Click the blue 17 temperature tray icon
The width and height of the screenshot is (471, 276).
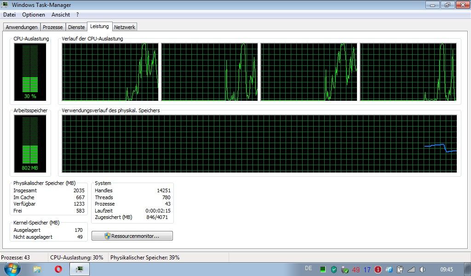click(x=367, y=270)
